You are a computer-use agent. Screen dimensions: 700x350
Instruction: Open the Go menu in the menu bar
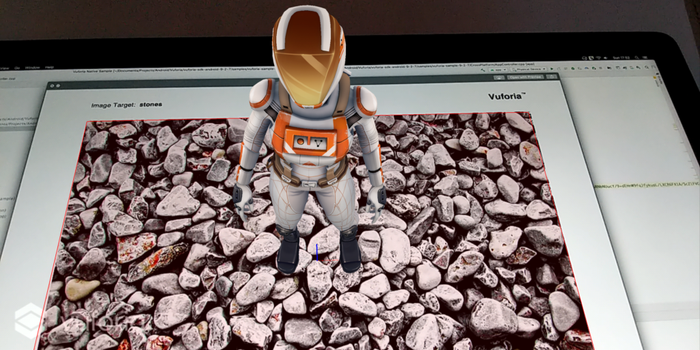click(17, 68)
